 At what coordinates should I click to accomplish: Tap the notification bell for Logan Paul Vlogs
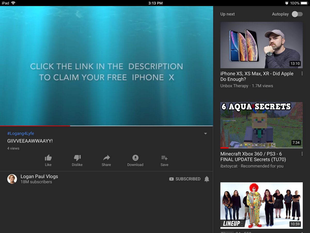[x=207, y=179]
